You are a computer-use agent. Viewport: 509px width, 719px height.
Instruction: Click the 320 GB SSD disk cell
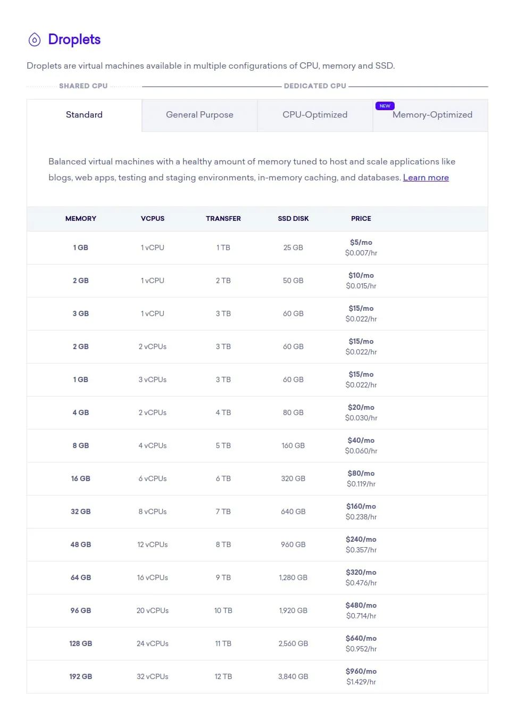(293, 479)
